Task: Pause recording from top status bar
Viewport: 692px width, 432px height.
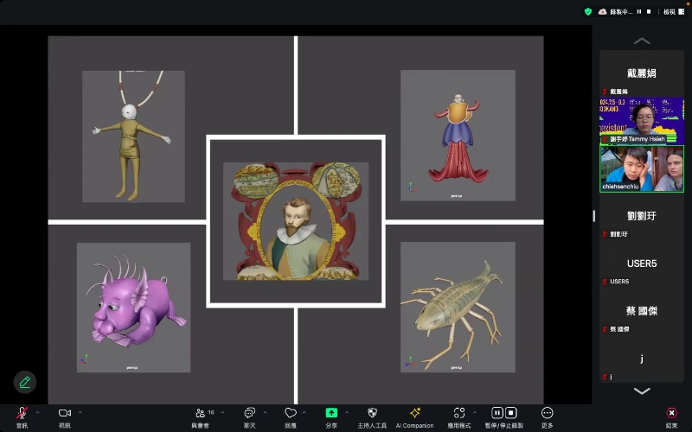Action: (639, 12)
